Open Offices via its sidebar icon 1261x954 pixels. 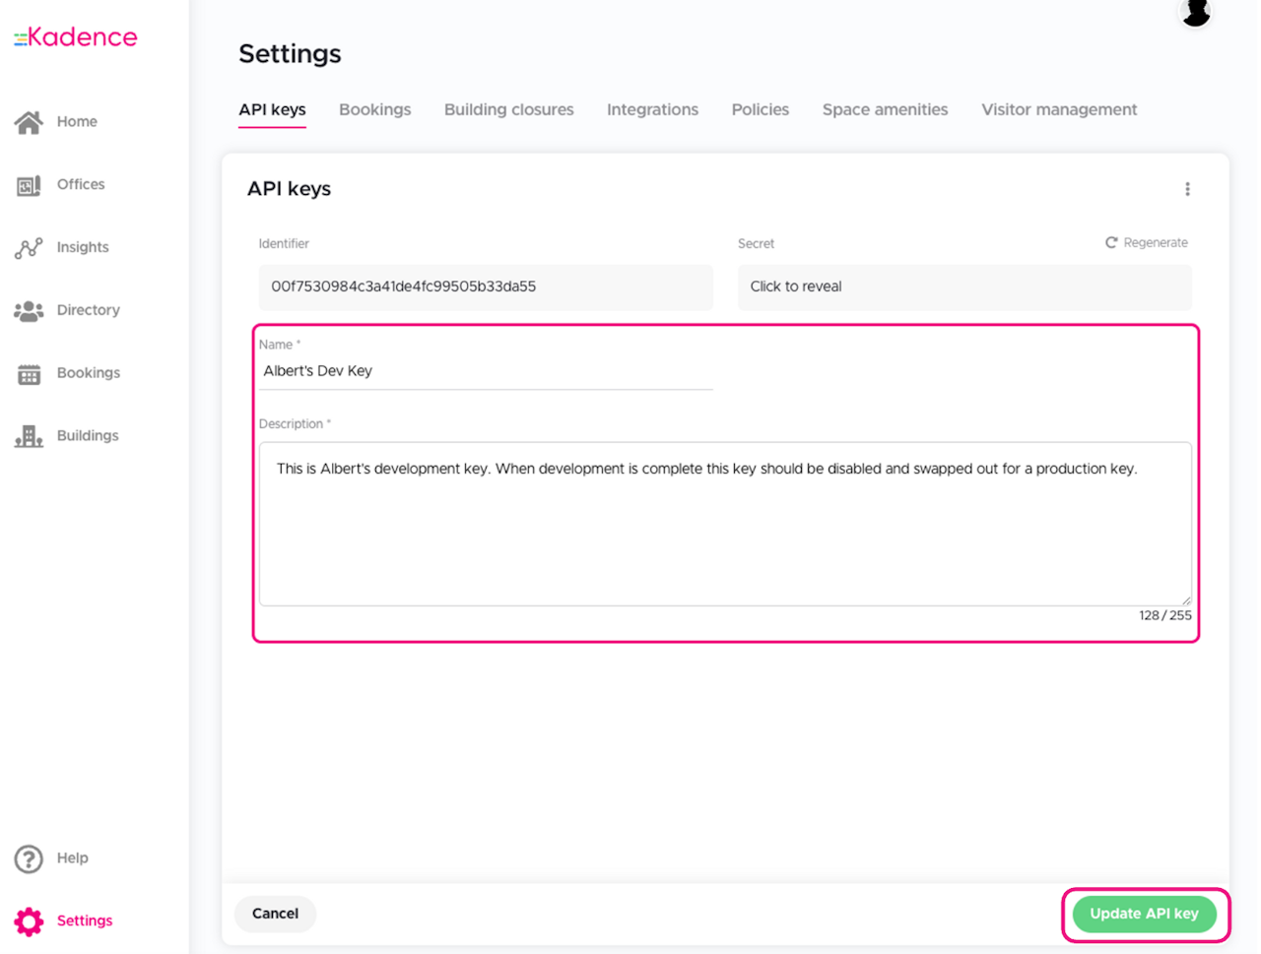pyautogui.click(x=29, y=185)
